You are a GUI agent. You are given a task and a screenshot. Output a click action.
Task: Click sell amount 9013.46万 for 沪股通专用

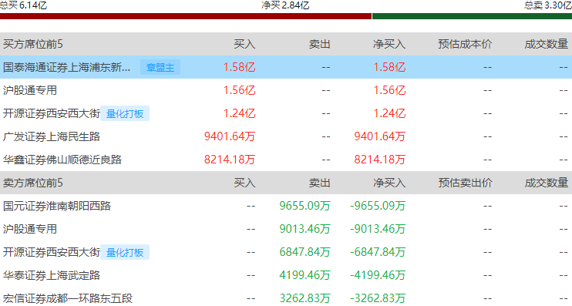coord(305,229)
